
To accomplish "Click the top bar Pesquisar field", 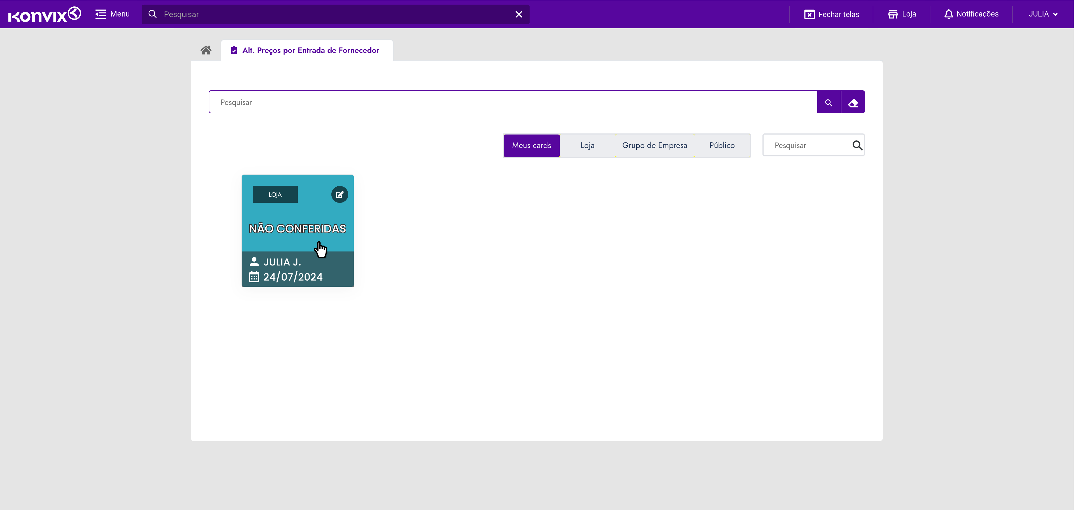I will coord(334,14).
